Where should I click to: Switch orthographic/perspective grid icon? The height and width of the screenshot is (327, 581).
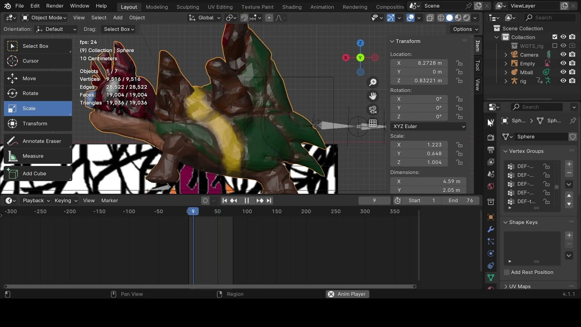click(373, 123)
